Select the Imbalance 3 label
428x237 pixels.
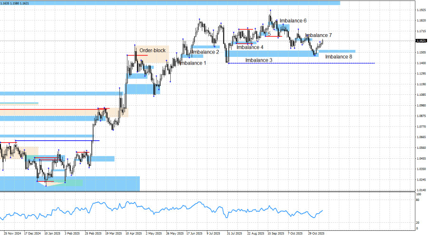[x=259, y=60]
